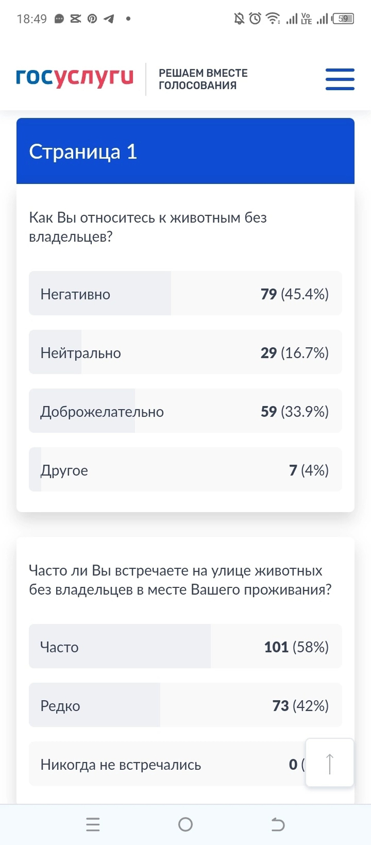
Task: Select the Доброжелательно answer option
Action: point(185,411)
